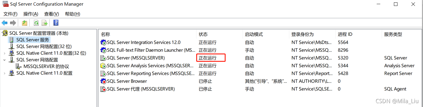This screenshot has width=423, height=107.
Task: Click the Export list toolbar icon
Action: tap(45, 23)
